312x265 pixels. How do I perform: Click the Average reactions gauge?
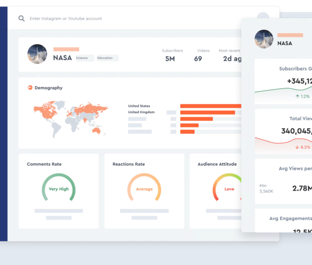click(144, 188)
